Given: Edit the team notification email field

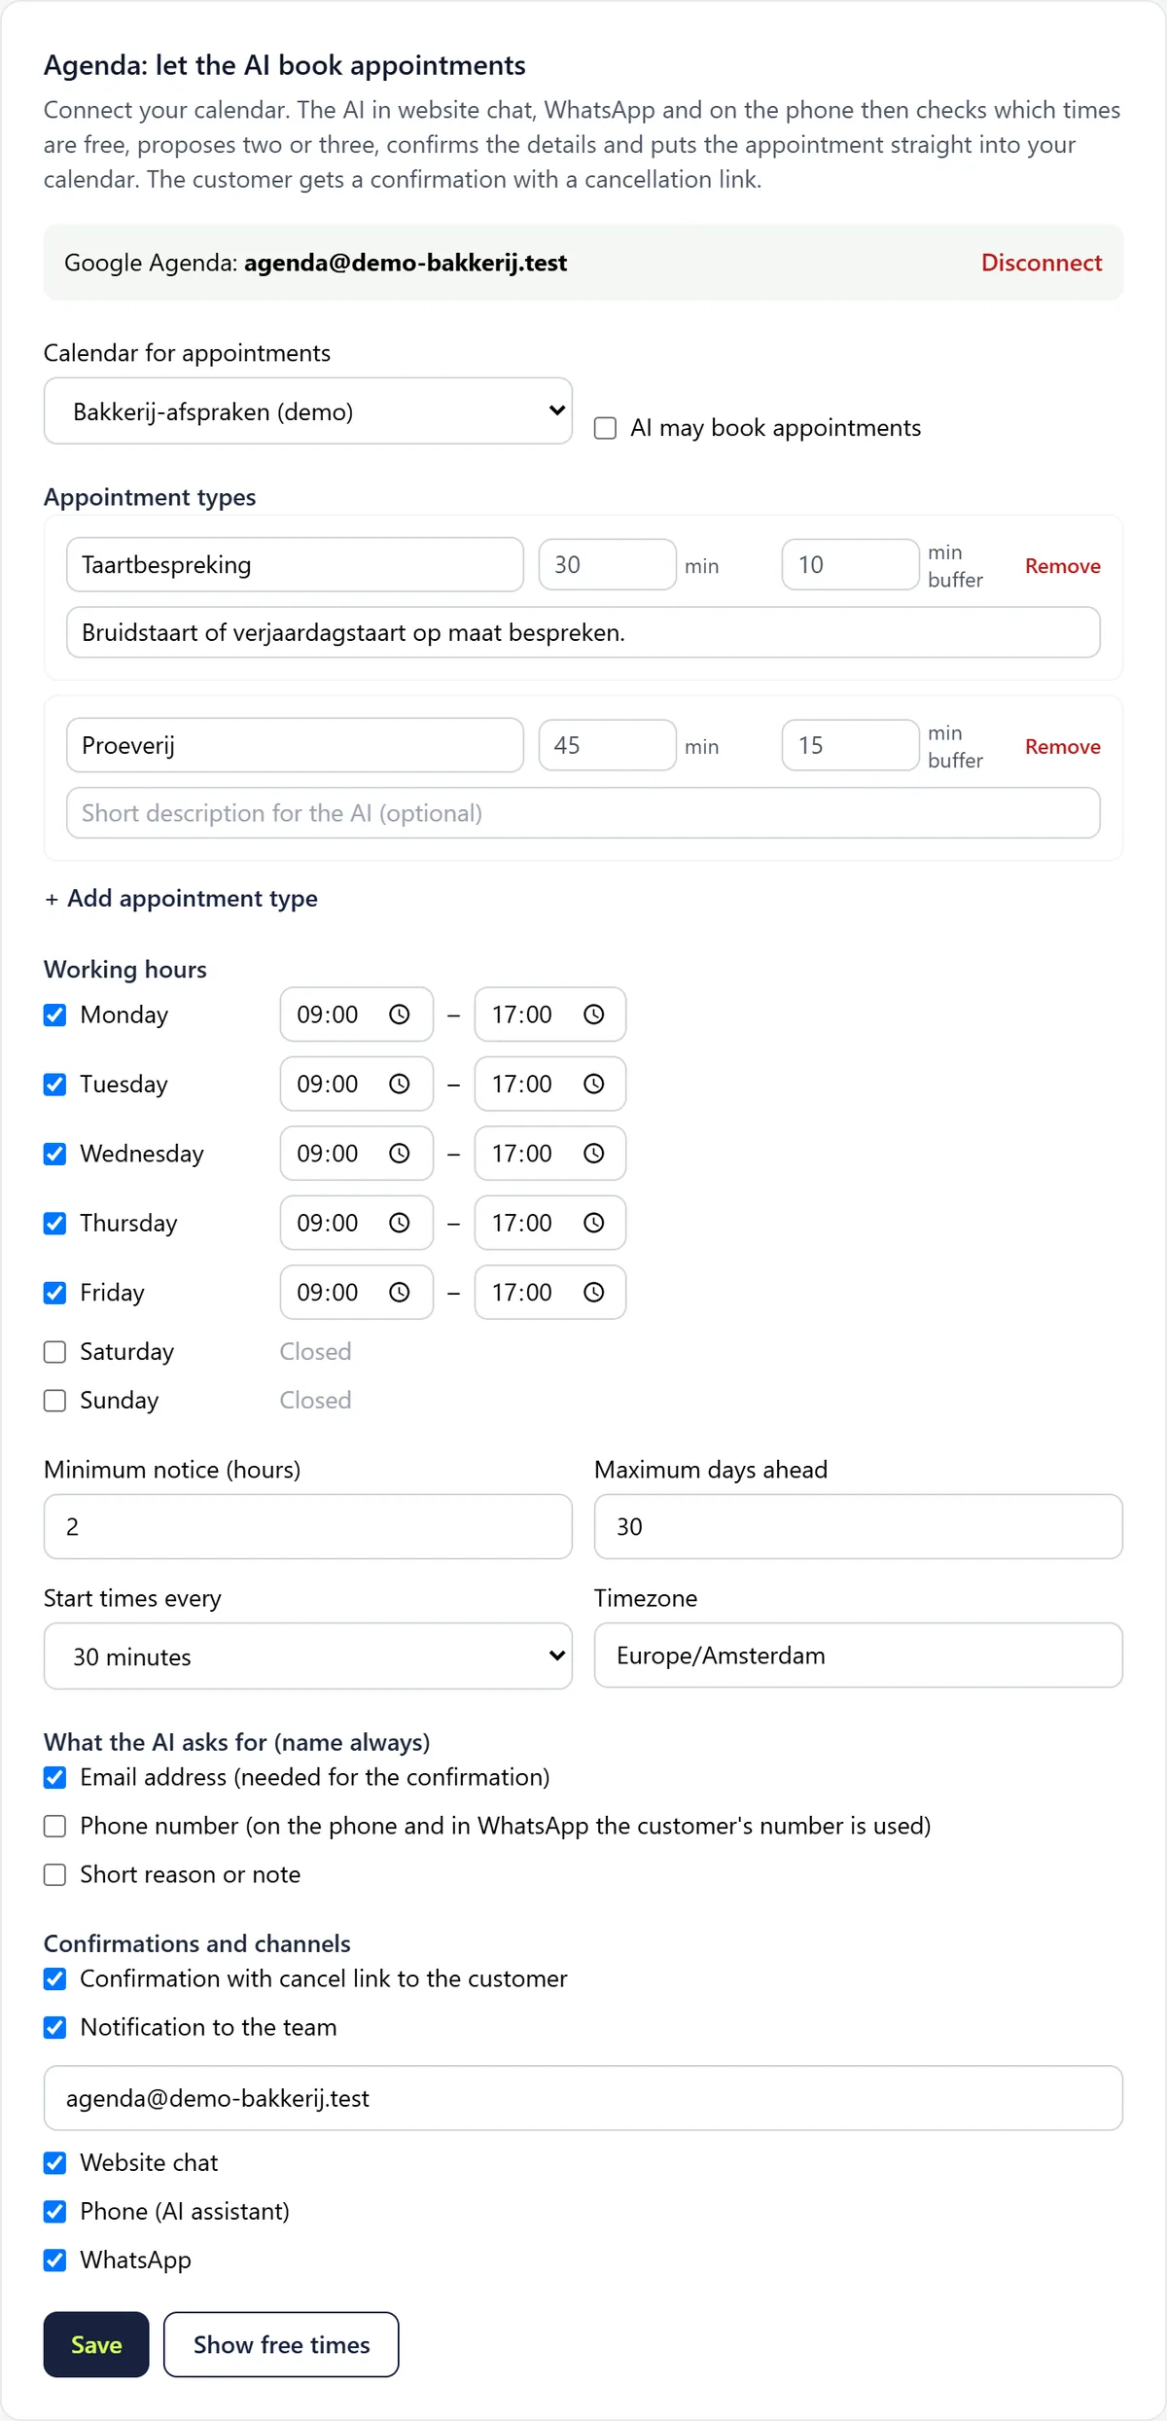Looking at the screenshot, I should pyautogui.click(x=583, y=2099).
